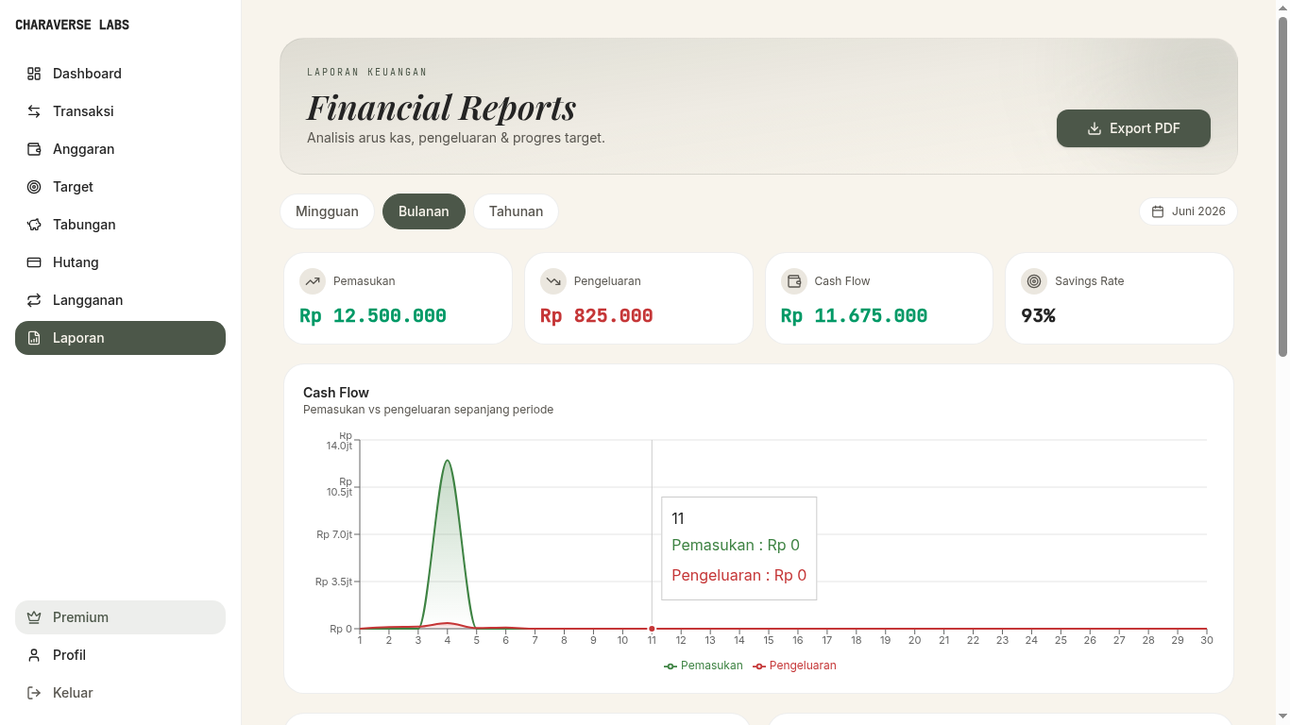Open the Dashboard page
Viewport: 1290px width, 725px height.
tap(120, 74)
